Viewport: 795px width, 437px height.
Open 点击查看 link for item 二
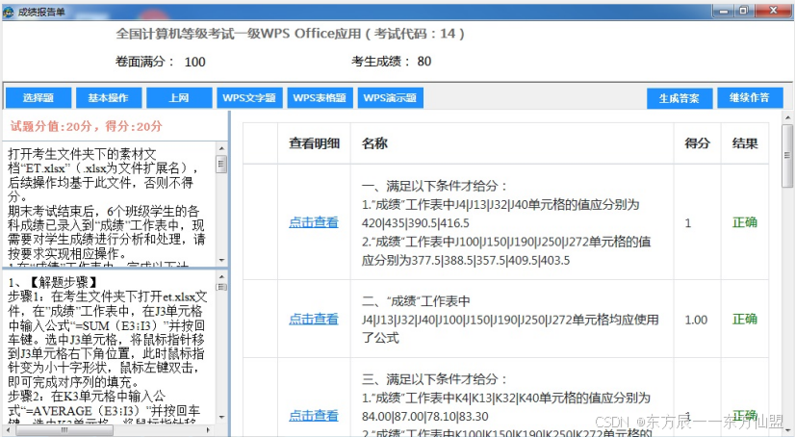(x=314, y=319)
